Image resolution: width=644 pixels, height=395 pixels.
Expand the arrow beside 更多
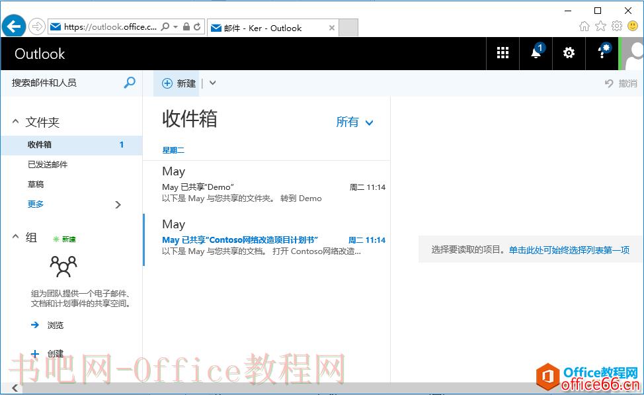click(118, 204)
